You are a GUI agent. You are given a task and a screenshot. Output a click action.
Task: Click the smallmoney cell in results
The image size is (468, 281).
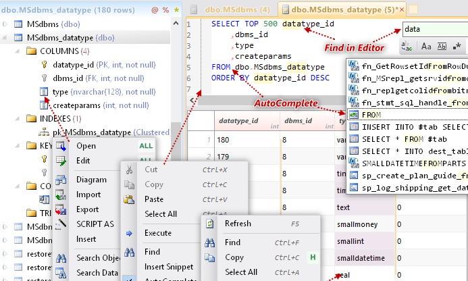365,224
